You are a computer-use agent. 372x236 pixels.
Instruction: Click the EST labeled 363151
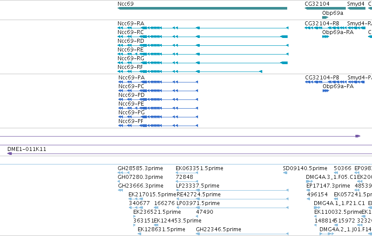point(144,221)
